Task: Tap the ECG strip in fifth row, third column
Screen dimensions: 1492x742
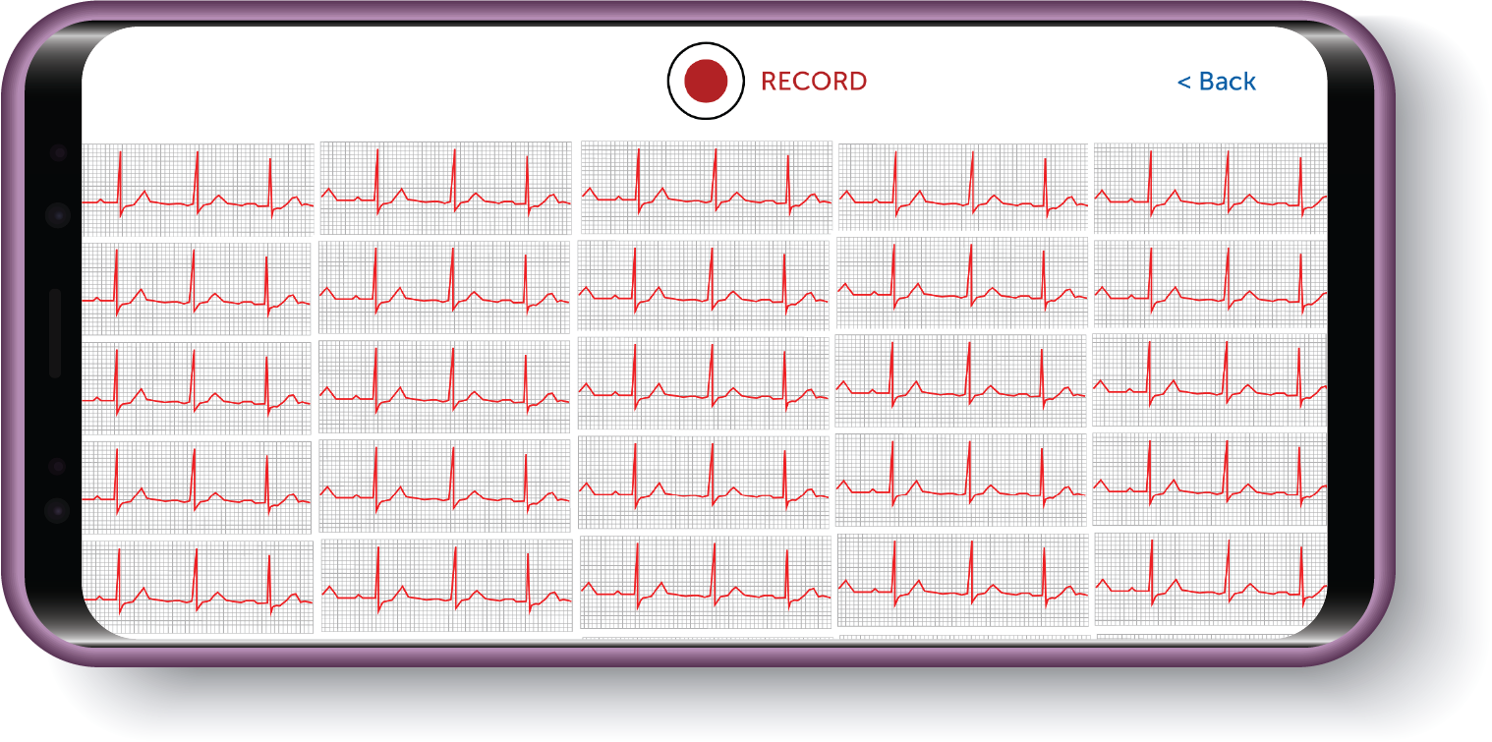Action: click(x=705, y=582)
